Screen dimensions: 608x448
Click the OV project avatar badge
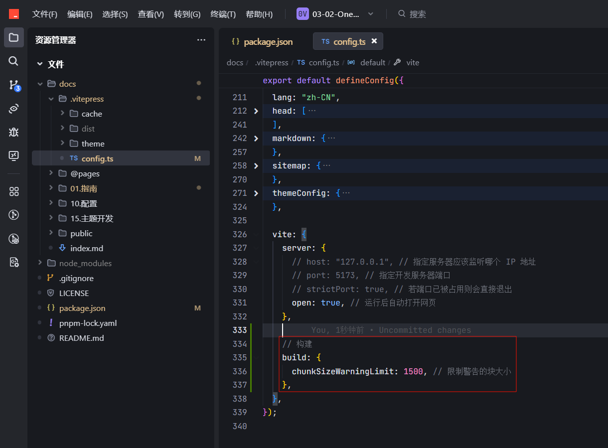[303, 14]
